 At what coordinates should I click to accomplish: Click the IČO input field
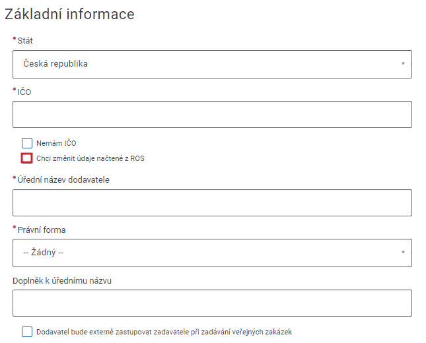[212, 114]
